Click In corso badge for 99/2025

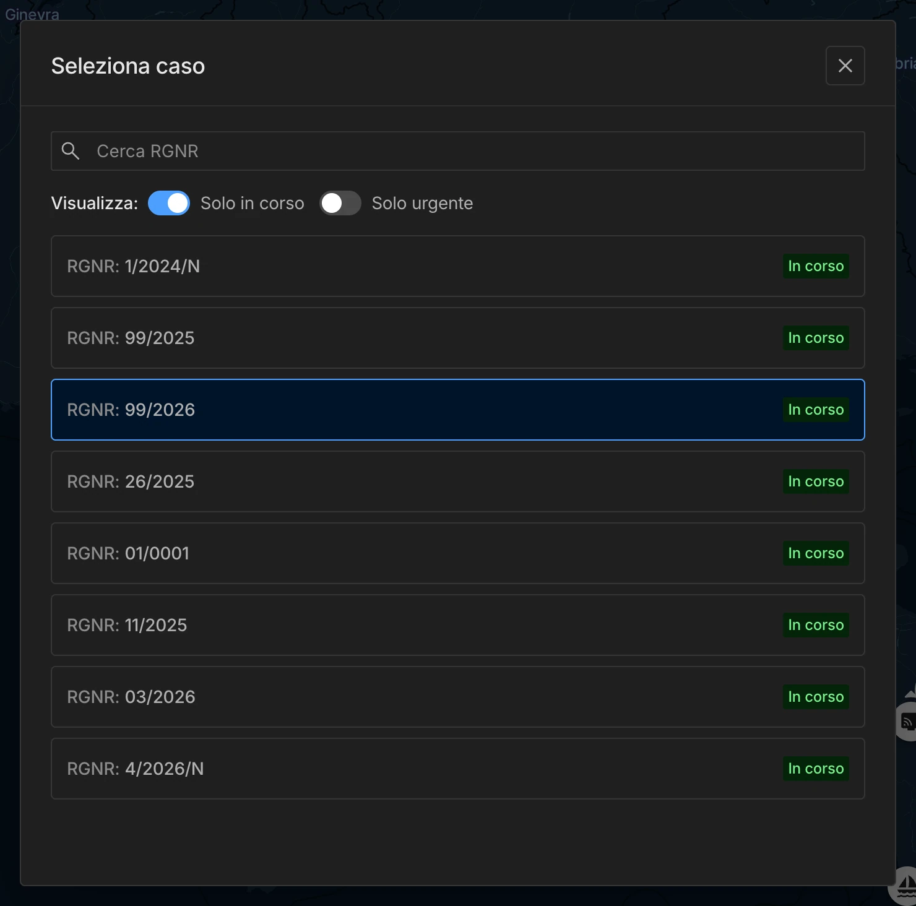(x=816, y=338)
